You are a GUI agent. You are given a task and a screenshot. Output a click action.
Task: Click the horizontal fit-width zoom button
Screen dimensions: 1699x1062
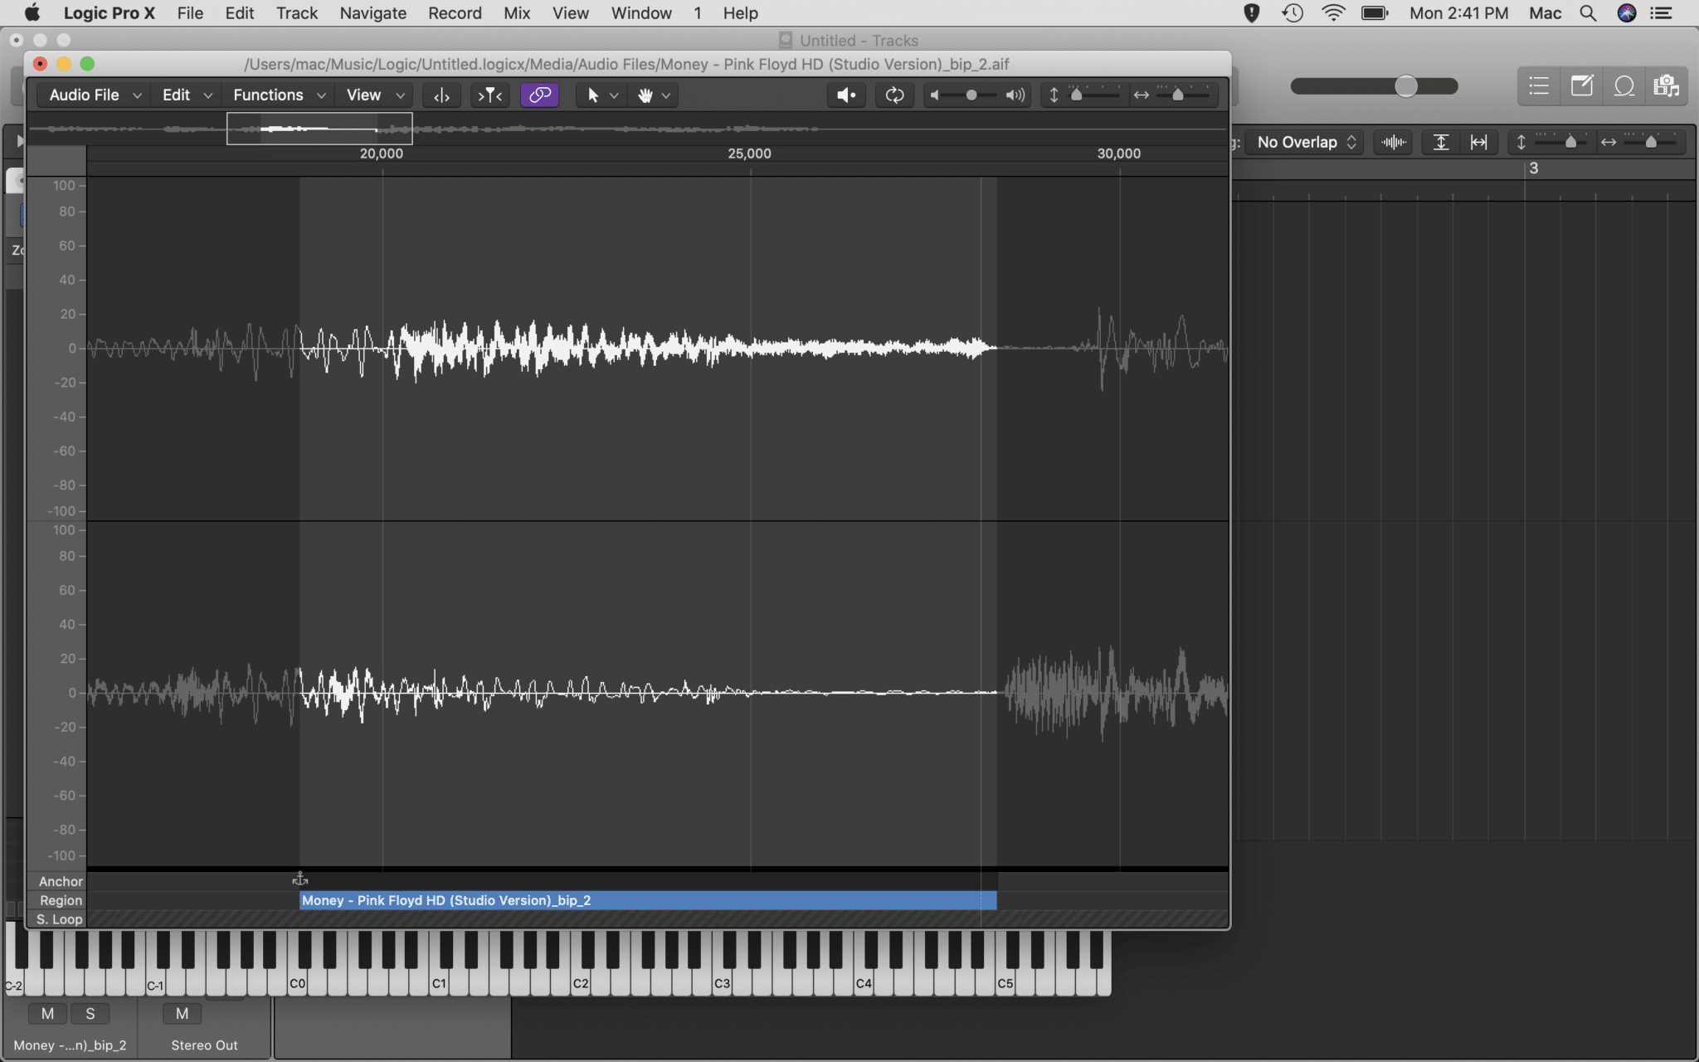(1479, 142)
